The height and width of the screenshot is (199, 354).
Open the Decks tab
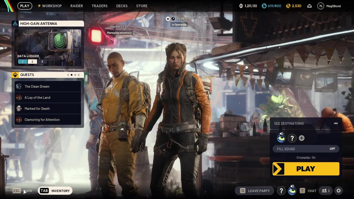122,6
